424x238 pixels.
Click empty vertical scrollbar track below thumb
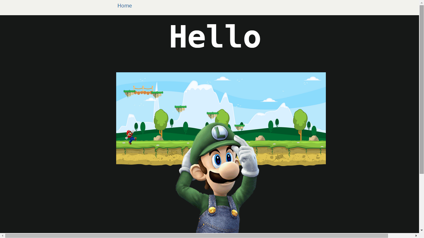[x=422, y=202]
